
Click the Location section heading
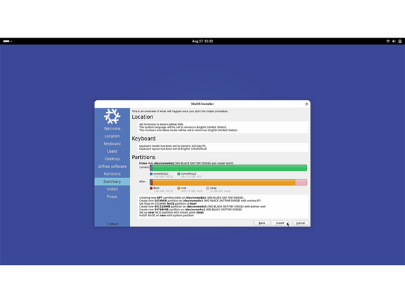click(142, 117)
